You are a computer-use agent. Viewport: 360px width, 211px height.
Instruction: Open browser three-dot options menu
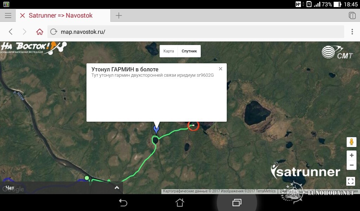click(x=352, y=32)
